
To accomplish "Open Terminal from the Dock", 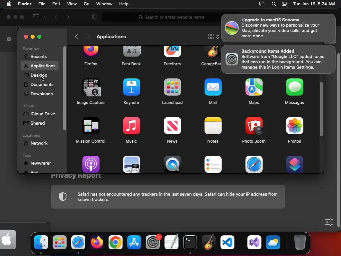I will point(190,242).
